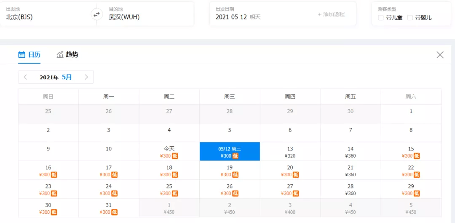Switch to the 日历 tab
This screenshot has width=455, height=223.
pyautogui.click(x=29, y=54)
